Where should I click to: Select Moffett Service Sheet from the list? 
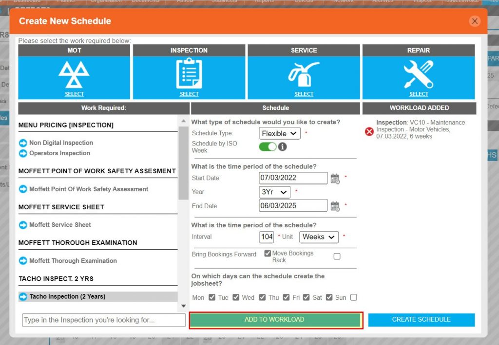[x=60, y=225]
